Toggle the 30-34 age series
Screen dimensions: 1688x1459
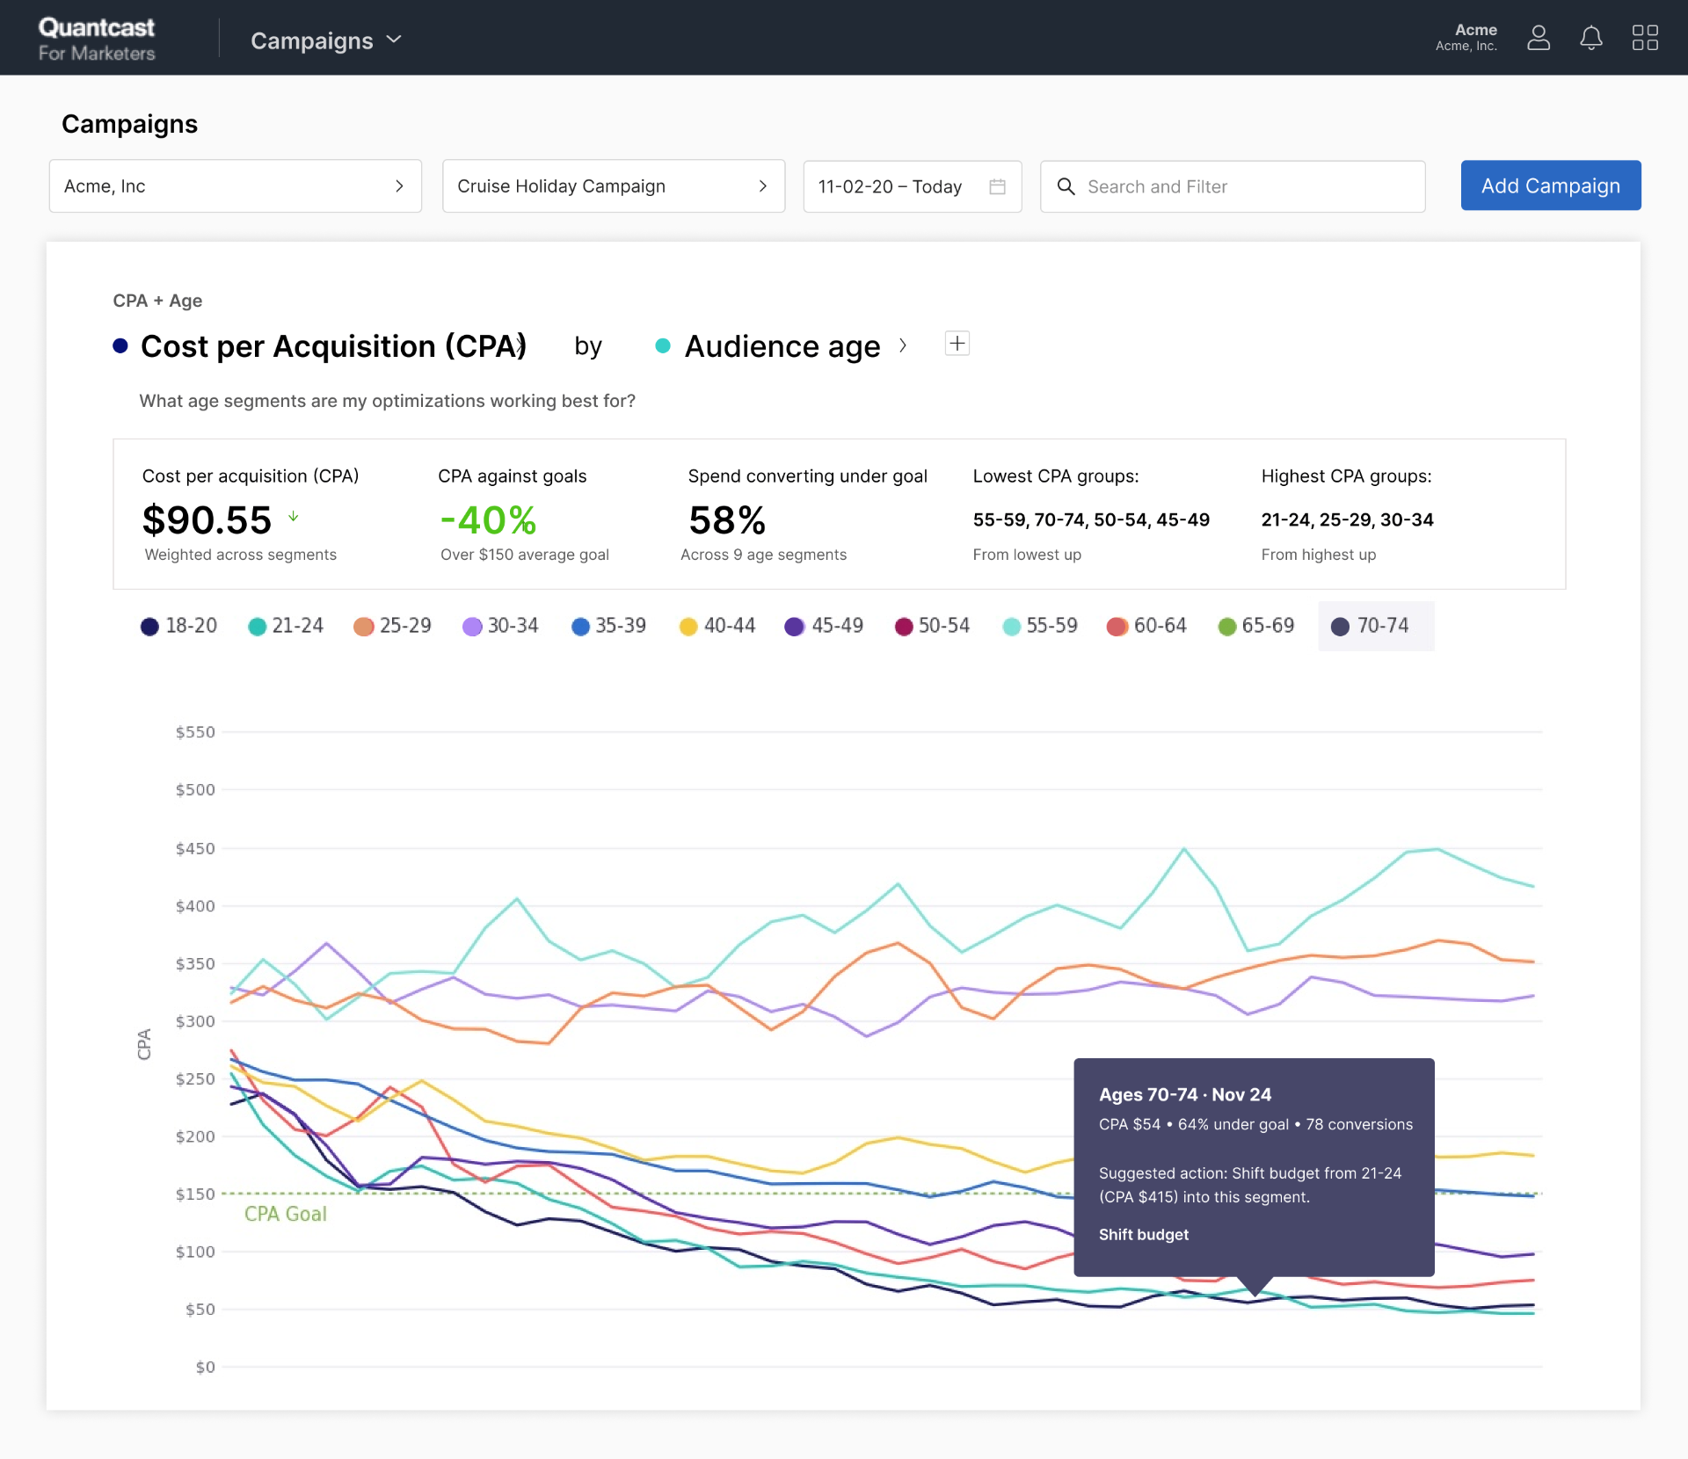[500, 626]
